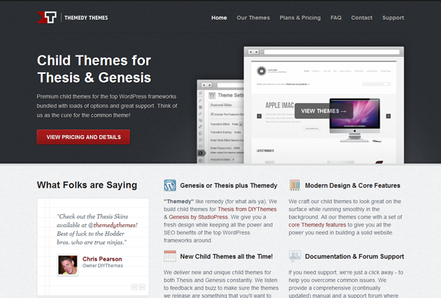
Task: Click the colored pencils icon for Modern Design
Action: [295, 185]
